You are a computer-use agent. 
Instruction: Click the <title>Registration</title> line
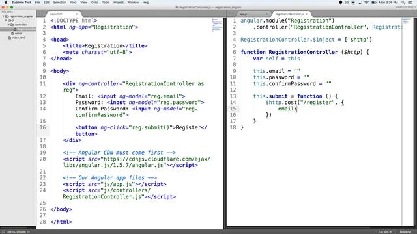pos(105,46)
